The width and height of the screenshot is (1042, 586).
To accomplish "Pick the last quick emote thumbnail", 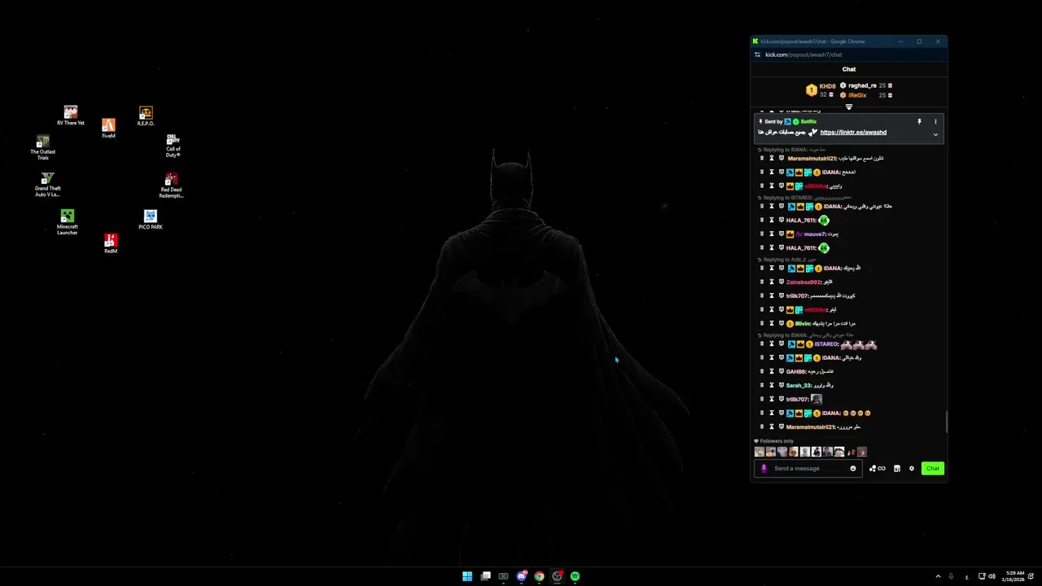I will (862, 452).
